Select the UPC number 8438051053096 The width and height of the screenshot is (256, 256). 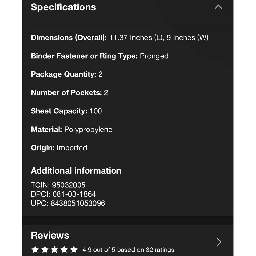(78, 203)
